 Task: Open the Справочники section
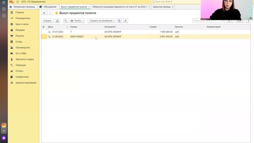pos(22,77)
